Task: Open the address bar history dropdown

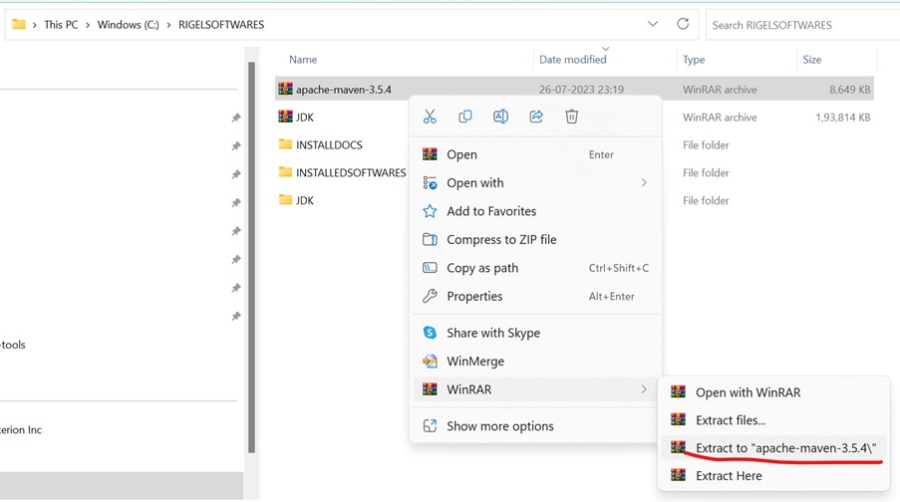Action: click(653, 24)
